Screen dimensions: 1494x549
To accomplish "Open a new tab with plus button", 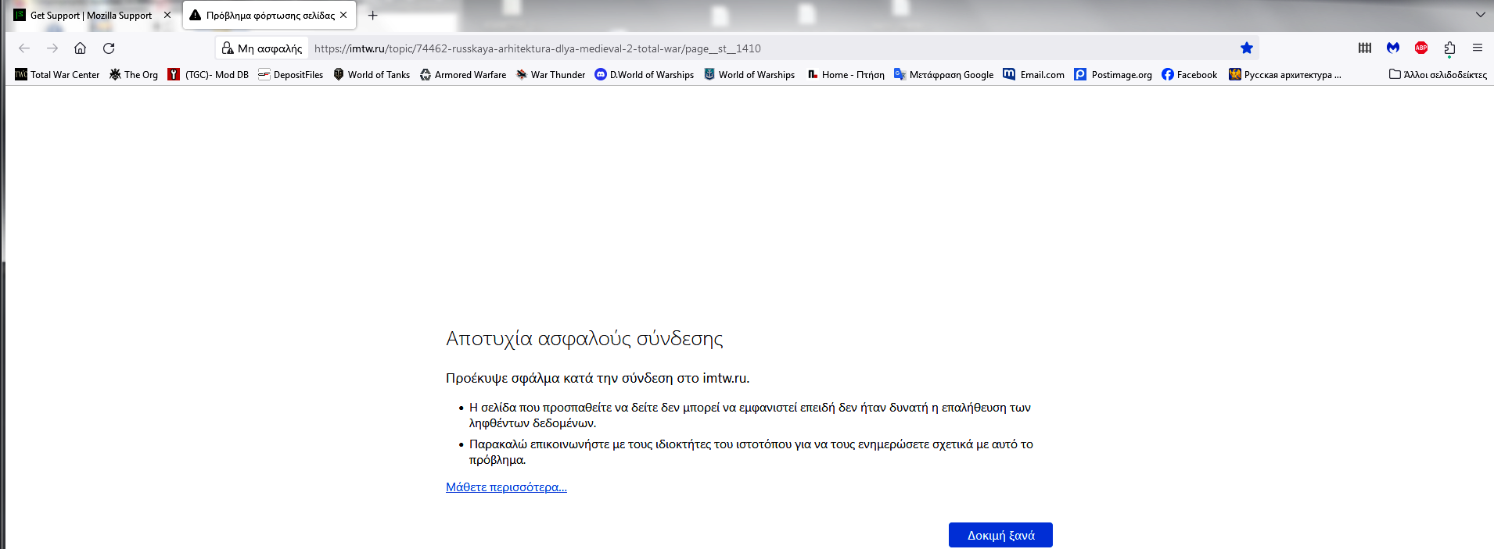I will 373,16.
